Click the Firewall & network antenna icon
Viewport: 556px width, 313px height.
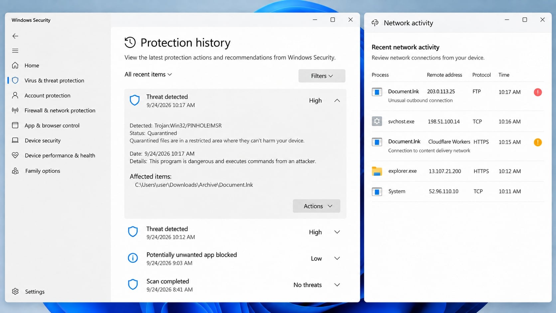pos(15,110)
